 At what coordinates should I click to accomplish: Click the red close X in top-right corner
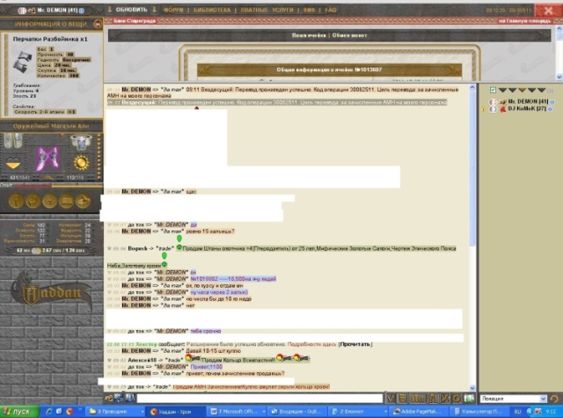(x=549, y=10)
